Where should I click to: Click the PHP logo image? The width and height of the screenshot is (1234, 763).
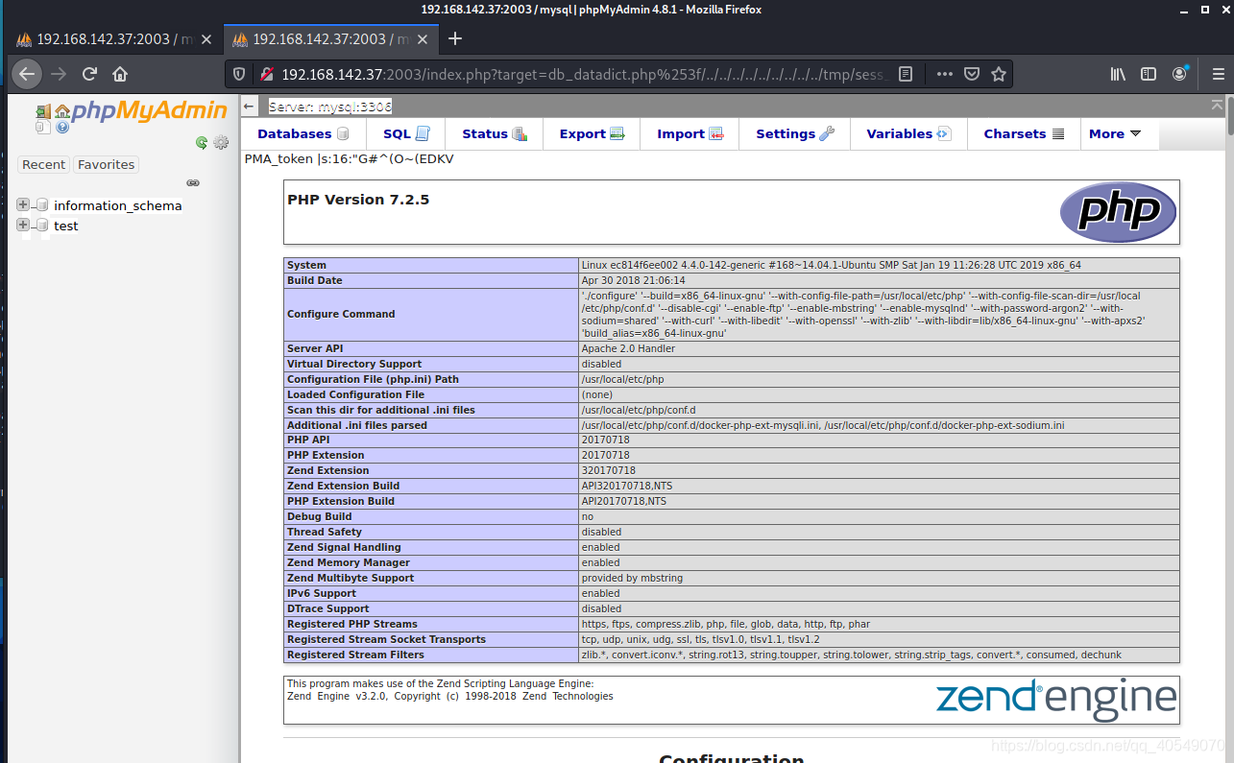[1118, 212]
